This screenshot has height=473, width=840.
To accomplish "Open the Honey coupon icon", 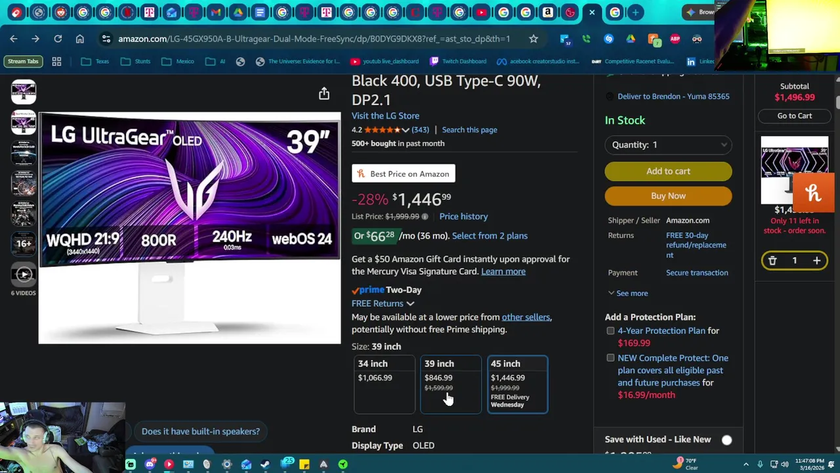I will coord(814,192).
